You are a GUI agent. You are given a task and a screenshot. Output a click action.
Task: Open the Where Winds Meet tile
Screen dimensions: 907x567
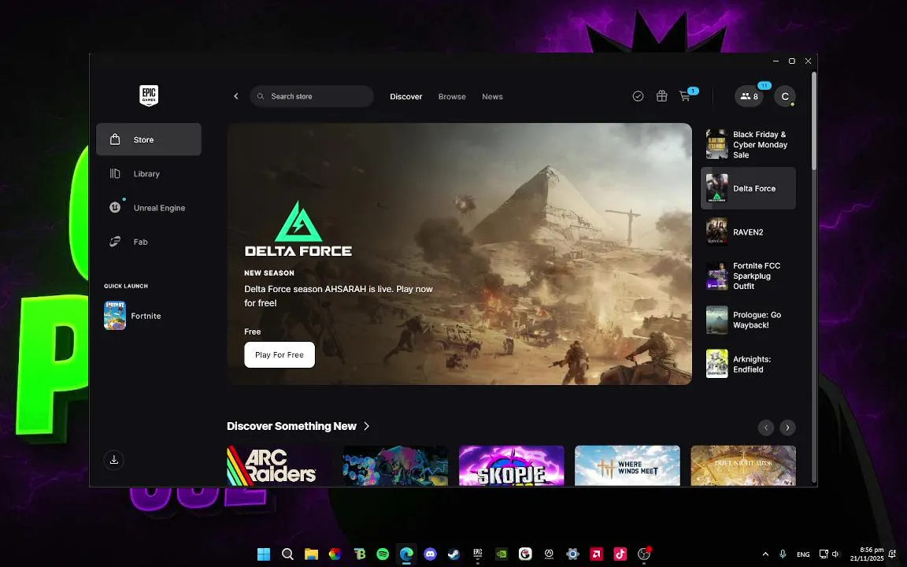[627, 465]
